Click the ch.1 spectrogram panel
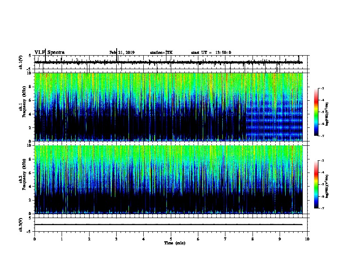This screenshot has width=346, height=268. coord(169,107)
